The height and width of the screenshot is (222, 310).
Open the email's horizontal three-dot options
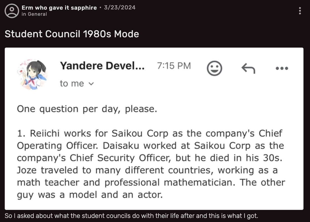coord(282,68)
